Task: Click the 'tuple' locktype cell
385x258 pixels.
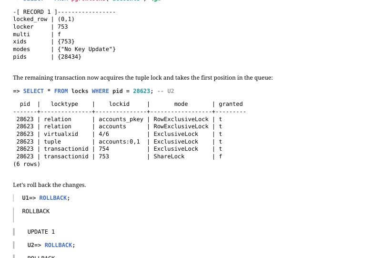Action: (x=52, y=142)
